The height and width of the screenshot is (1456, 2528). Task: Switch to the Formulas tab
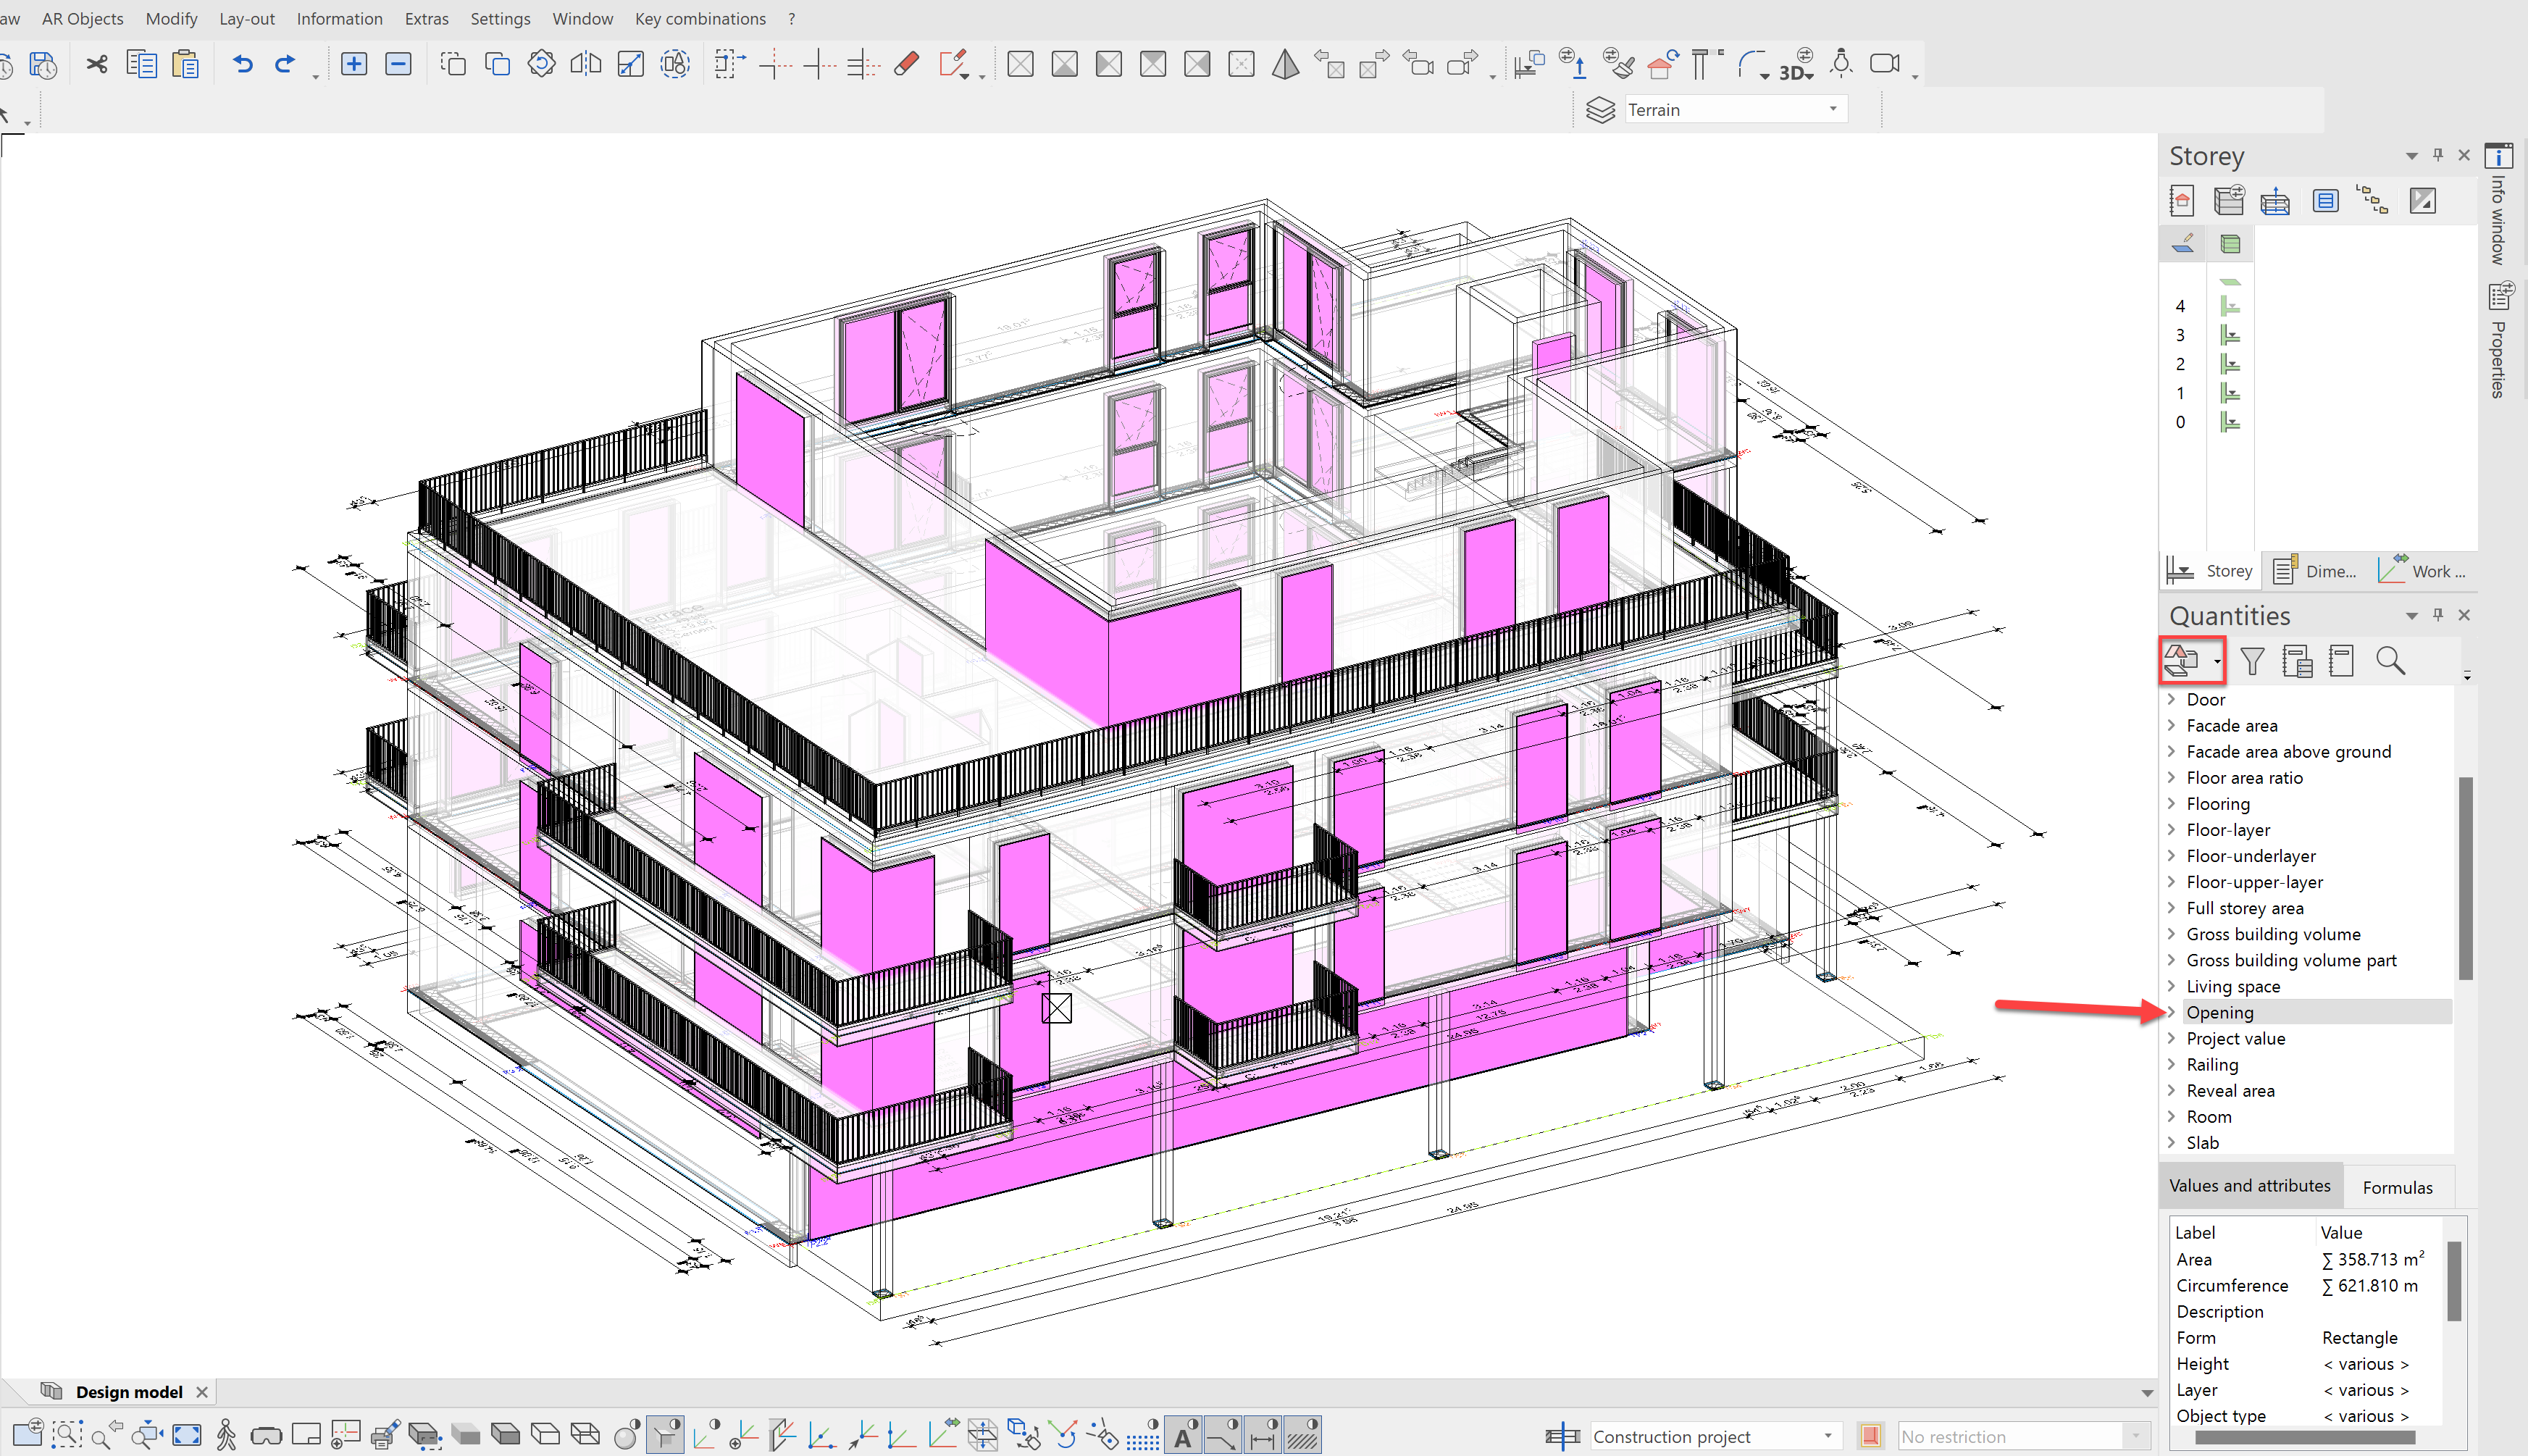click(2397, 1187)
